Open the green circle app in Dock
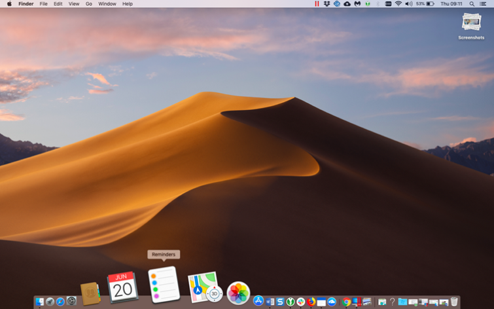This screenshot has width=494, height=309. (291, 302)
